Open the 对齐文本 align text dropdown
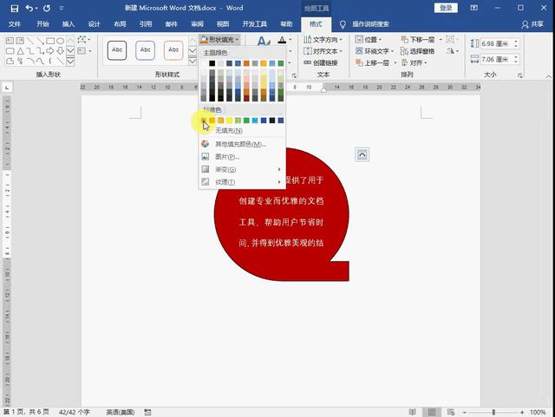The height and width of the screenshot is (417, 555). (x=323, y=51)
